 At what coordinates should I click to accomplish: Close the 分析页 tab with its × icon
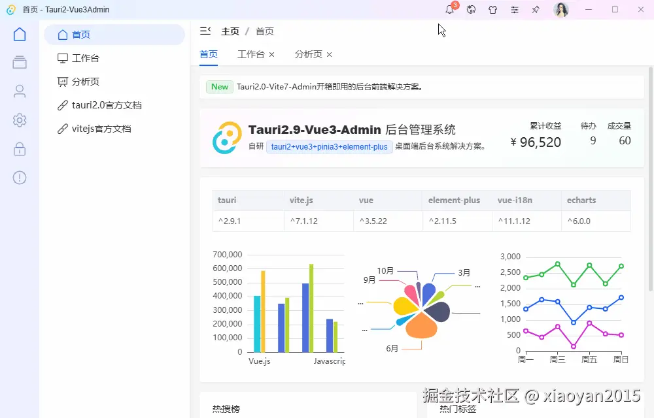330,54
